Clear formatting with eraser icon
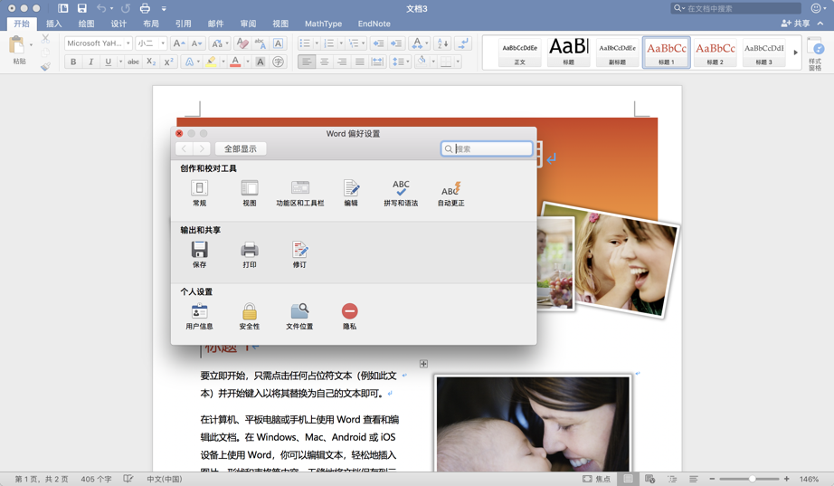This screenshot has width=834, height=486. point(242,43)
